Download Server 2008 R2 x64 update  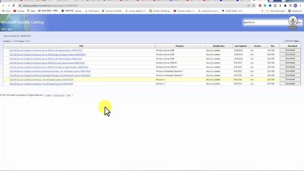point(290,63)
